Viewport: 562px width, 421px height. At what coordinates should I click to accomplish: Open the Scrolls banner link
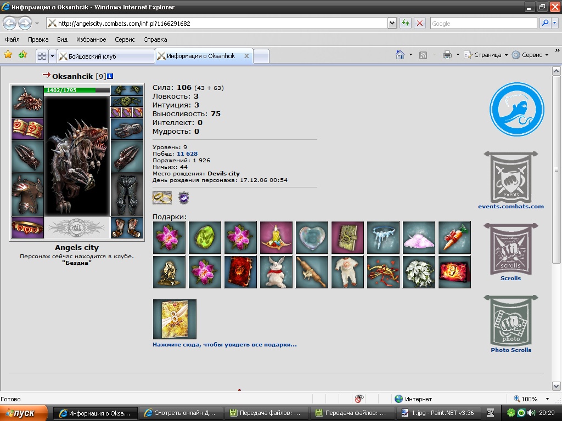tap(511, 249)
